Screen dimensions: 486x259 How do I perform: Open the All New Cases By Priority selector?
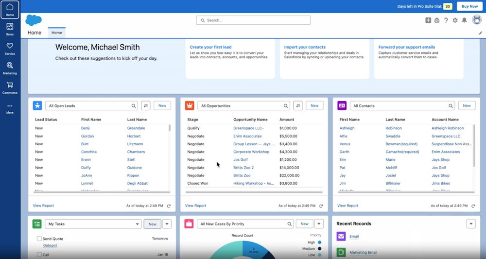click(x=245, y=224)
